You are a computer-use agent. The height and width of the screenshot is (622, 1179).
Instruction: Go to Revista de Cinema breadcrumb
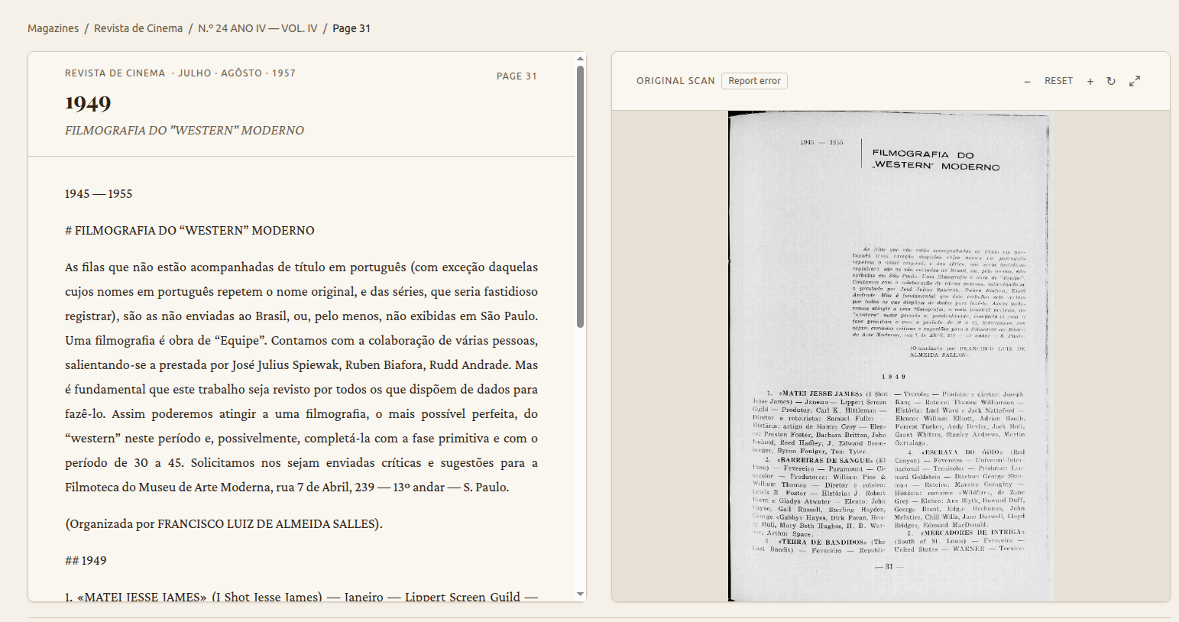(x=138, y=28)
